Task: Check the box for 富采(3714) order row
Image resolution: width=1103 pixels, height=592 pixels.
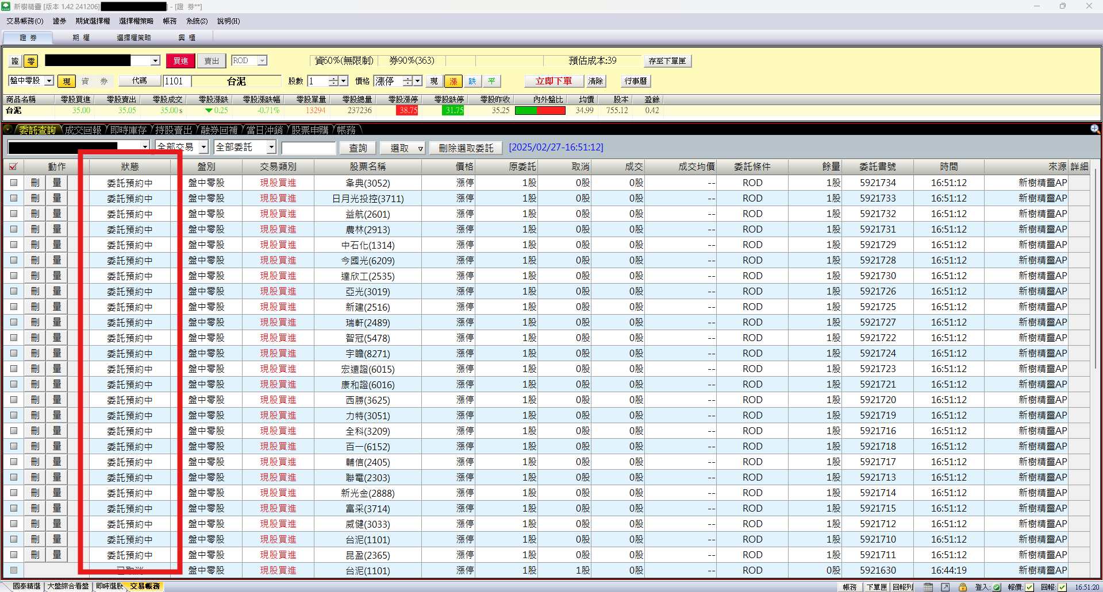Action: [x=14, y=508]
